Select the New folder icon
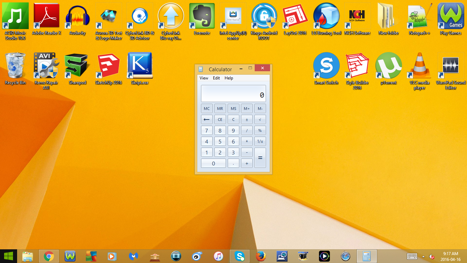This screenshot has height=263, width=467. pyautogui.click(x=389, y=19)
